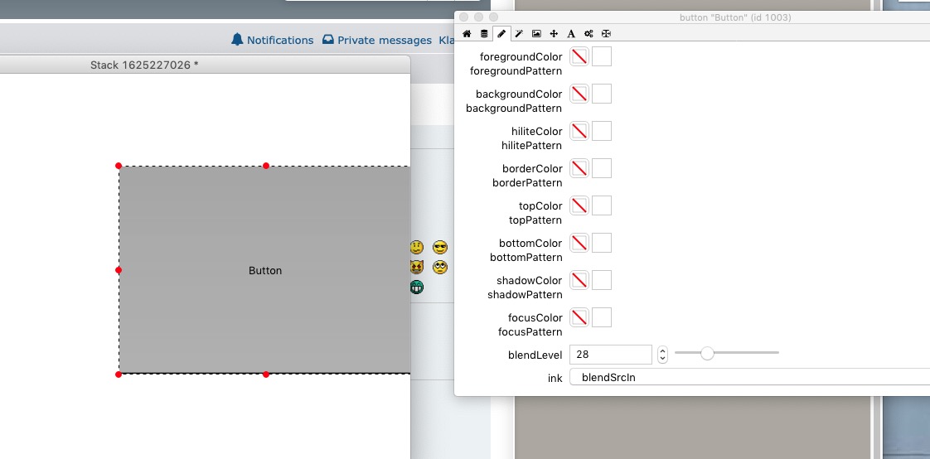This screenshot has height=459, width=930.
Task: Clear the foregroundColor with the red-slash button
Action: tap(579, 56)
